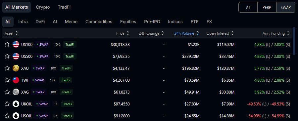Click the SWAP badge on XAU
The height and width of the screenshot is (121, 298).
click(x=39, y=68)
